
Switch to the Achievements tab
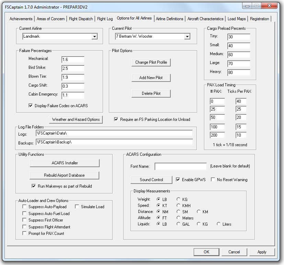pos(21,19)
